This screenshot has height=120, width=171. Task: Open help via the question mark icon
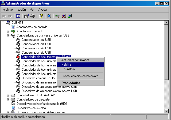point(41,16)
